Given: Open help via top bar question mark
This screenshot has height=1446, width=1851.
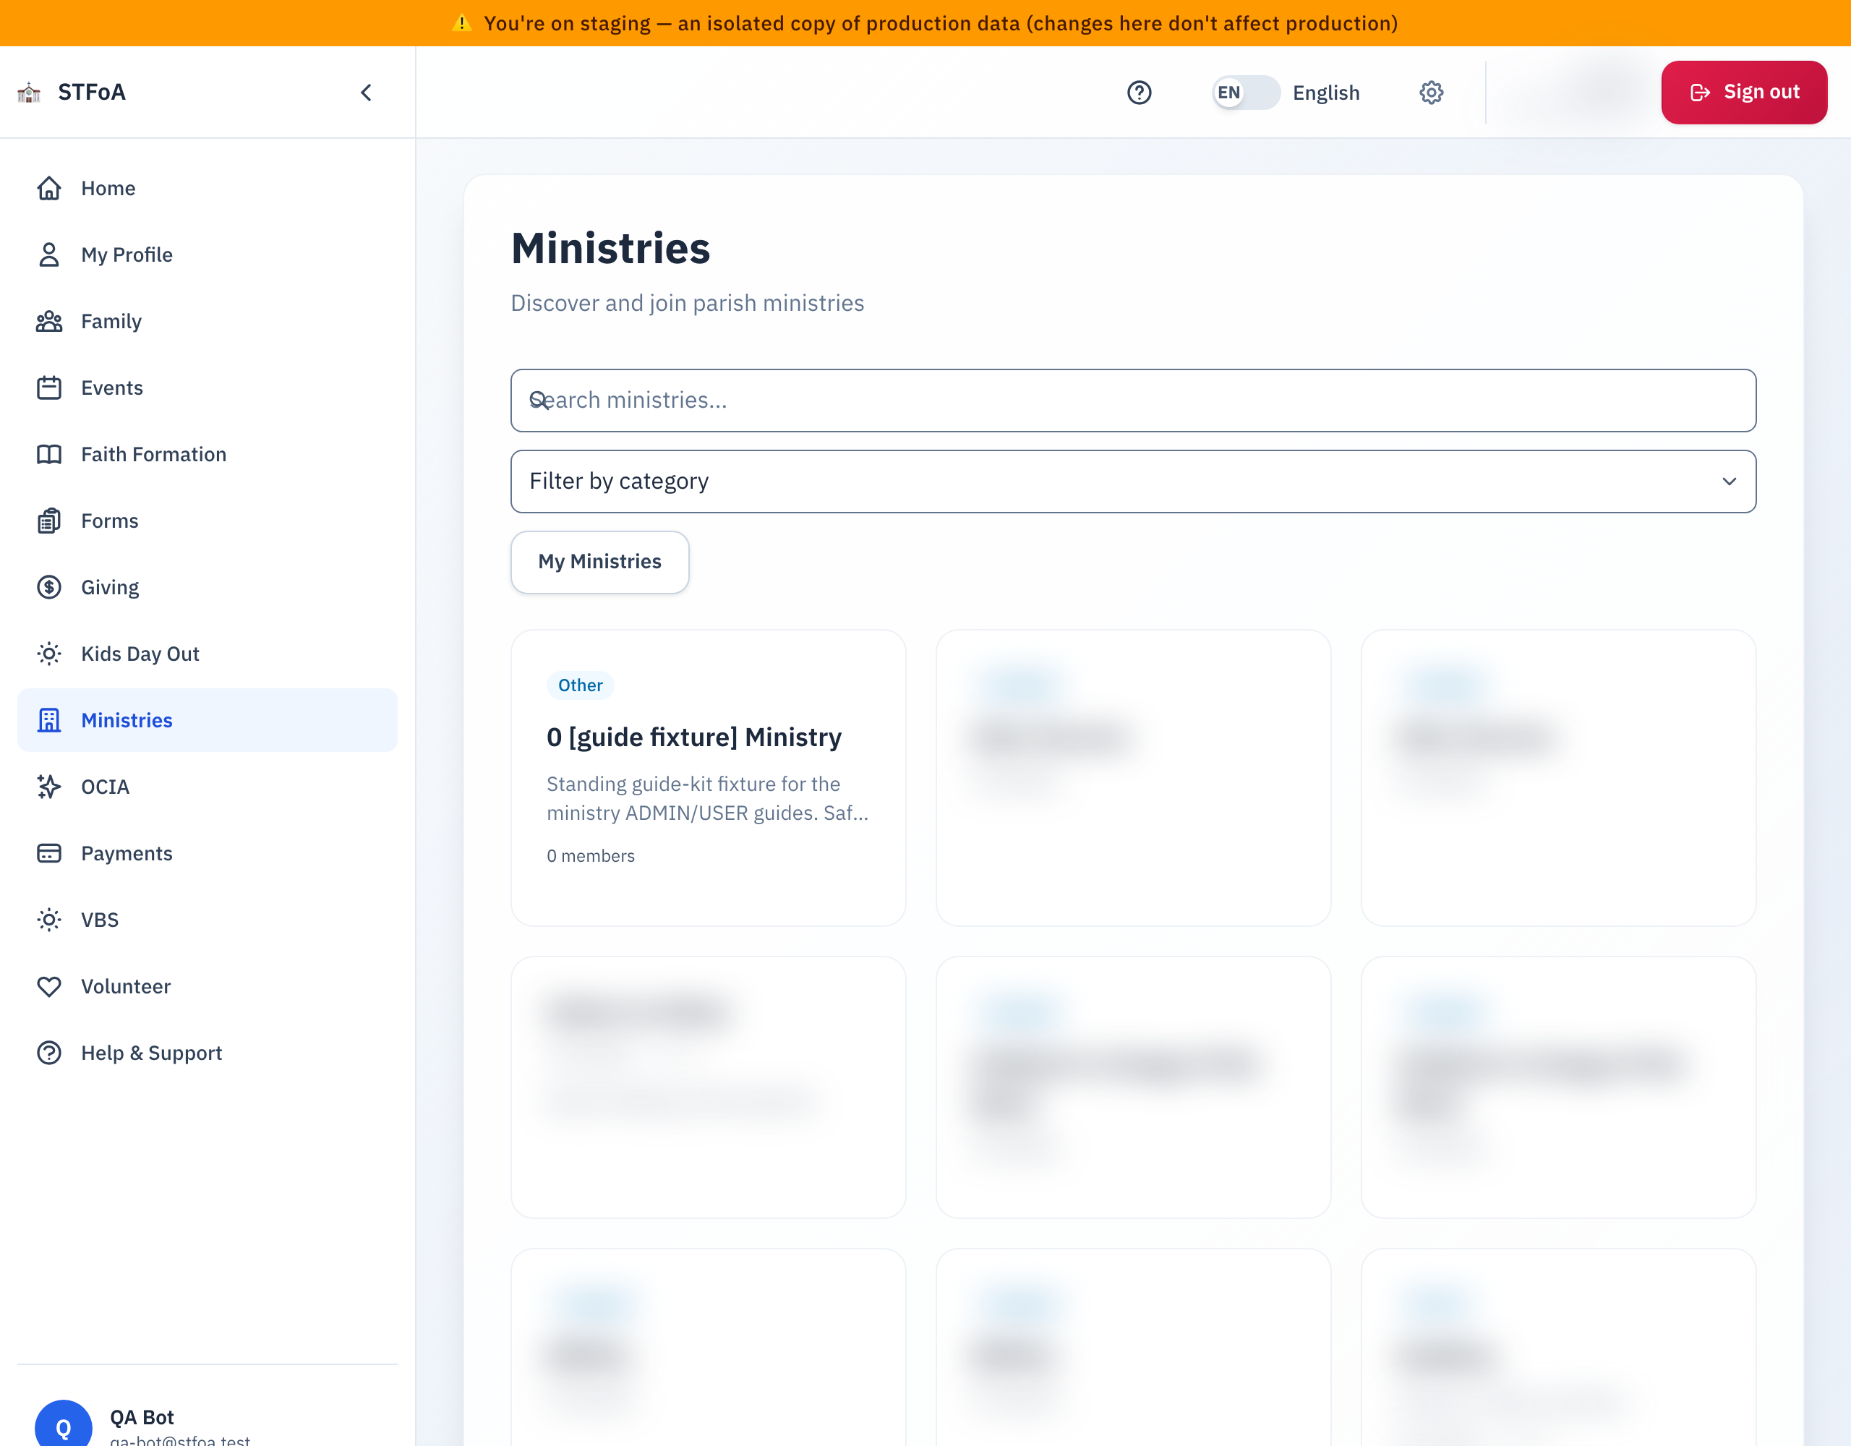Looking at the screenshot, I should click(1139, 93).
